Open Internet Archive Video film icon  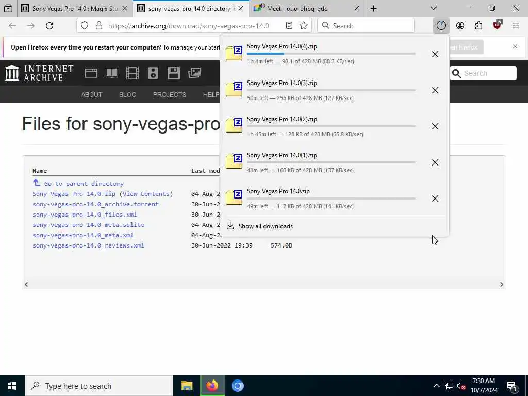coord(133,73)
